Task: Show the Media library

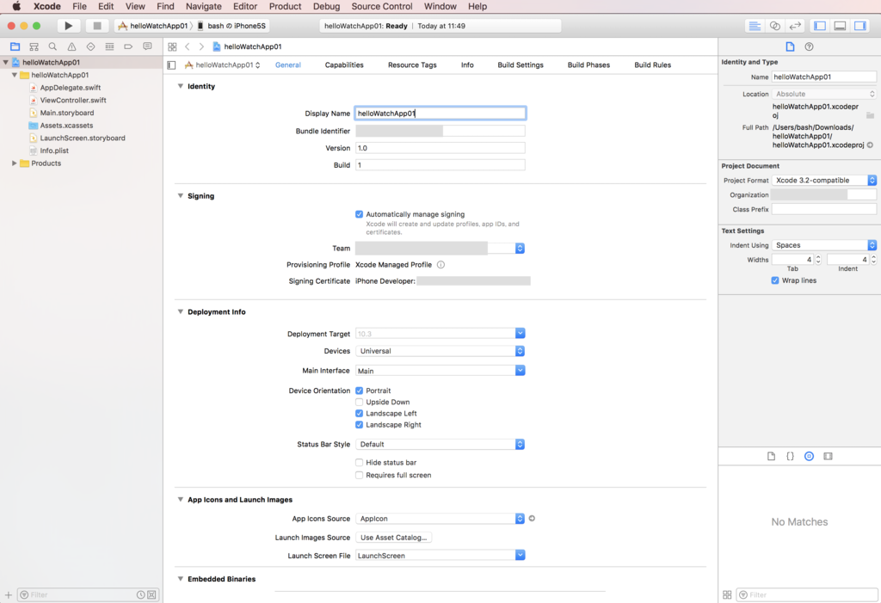Action: tap(829, 456)
